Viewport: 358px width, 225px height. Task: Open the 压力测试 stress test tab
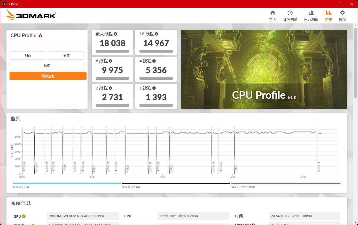tap(311, 16)
